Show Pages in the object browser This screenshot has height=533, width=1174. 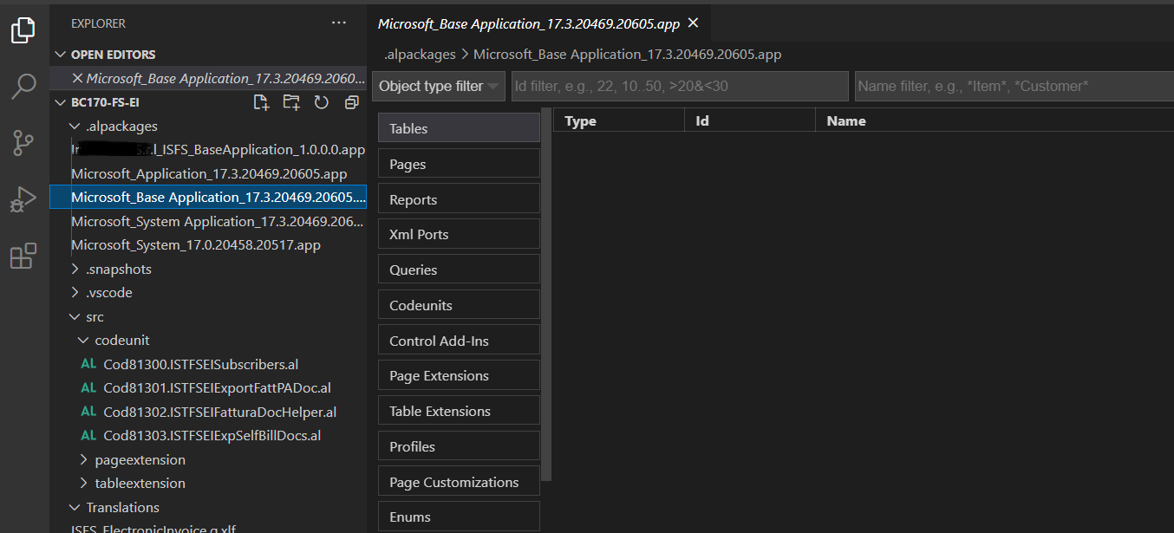click(x=459, y=163)
